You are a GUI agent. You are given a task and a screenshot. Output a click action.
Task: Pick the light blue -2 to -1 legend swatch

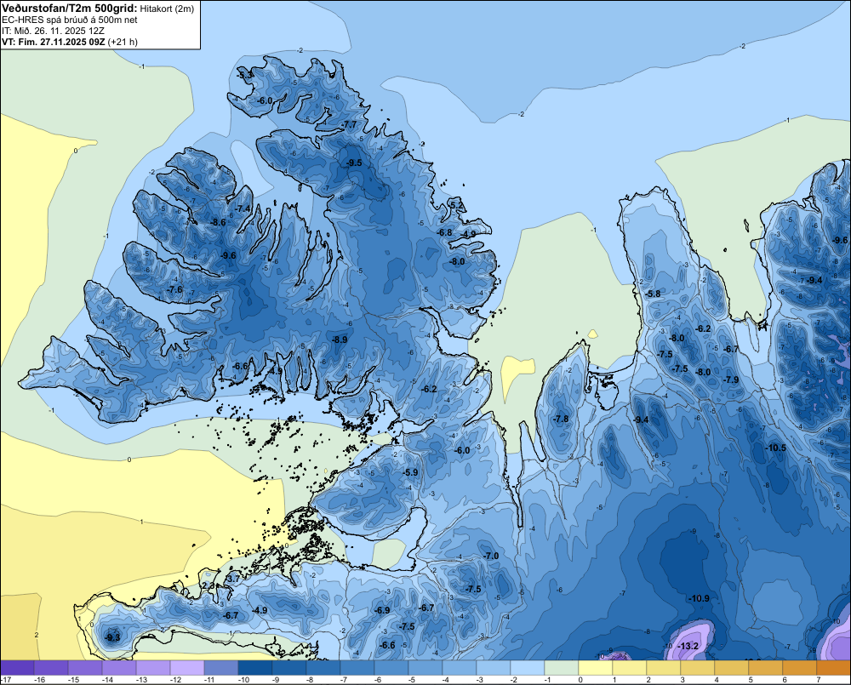[x=528, y=668]
